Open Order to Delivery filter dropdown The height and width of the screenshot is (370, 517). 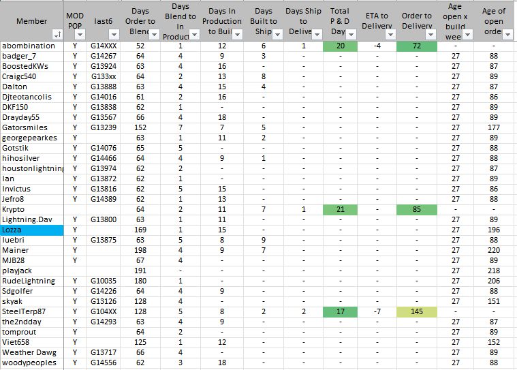pyautogui.click(x=432, y=35)
